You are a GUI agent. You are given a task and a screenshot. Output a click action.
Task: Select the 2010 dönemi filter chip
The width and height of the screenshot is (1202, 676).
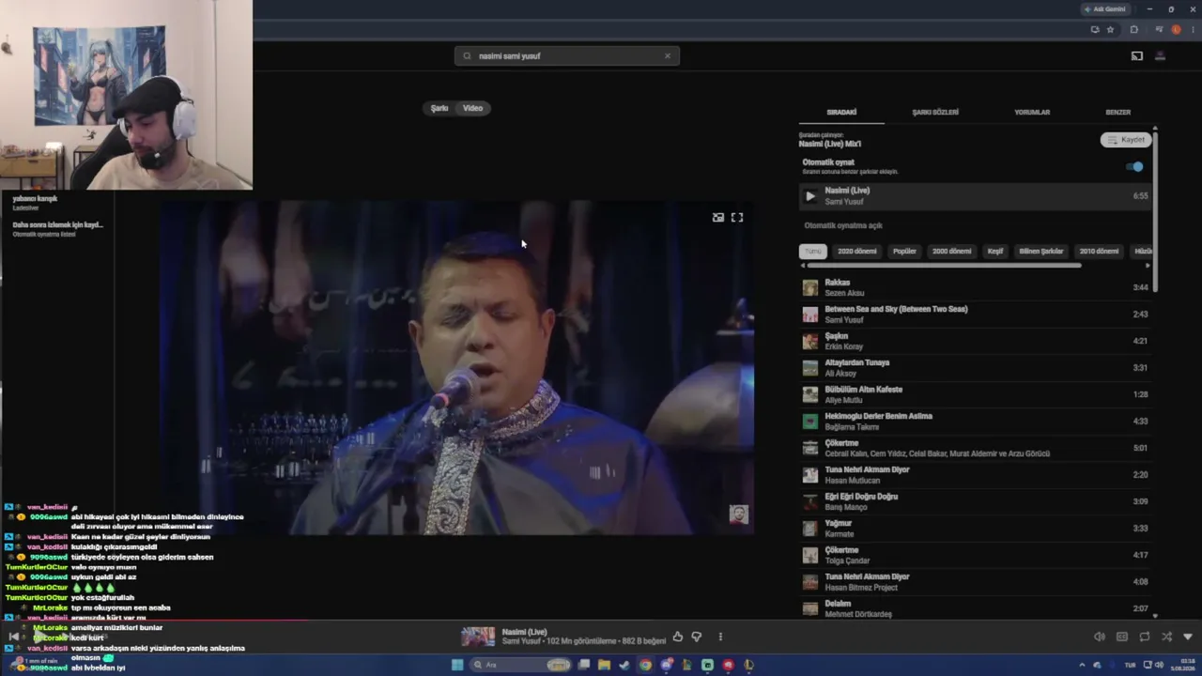1100,252
